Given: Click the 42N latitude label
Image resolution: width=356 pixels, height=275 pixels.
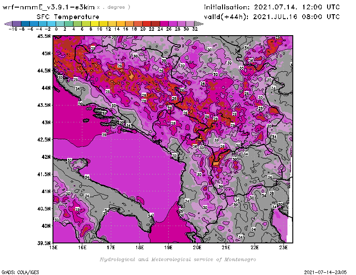Looking at the screenshot, I should tap(46, 157).
